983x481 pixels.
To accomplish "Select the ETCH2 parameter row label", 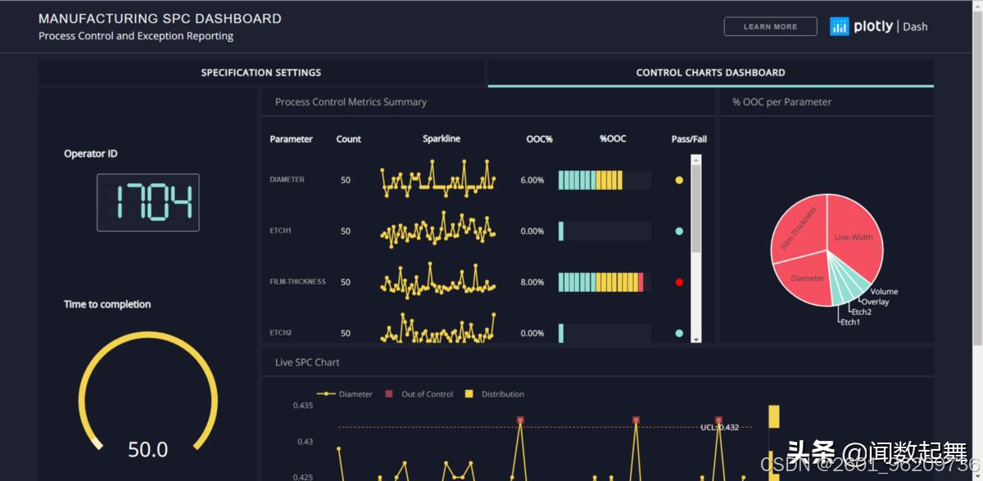I will click(280, 333).
